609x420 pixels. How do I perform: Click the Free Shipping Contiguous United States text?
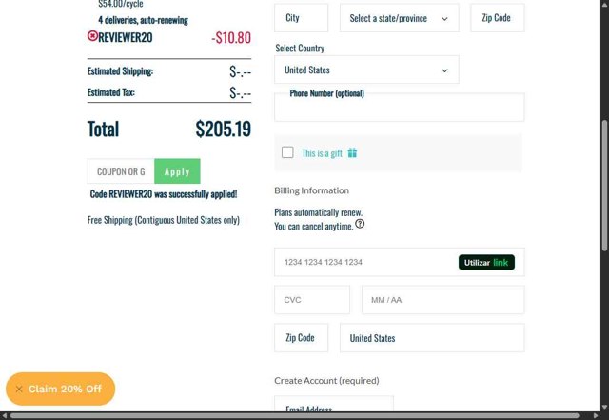coord(164,220)
